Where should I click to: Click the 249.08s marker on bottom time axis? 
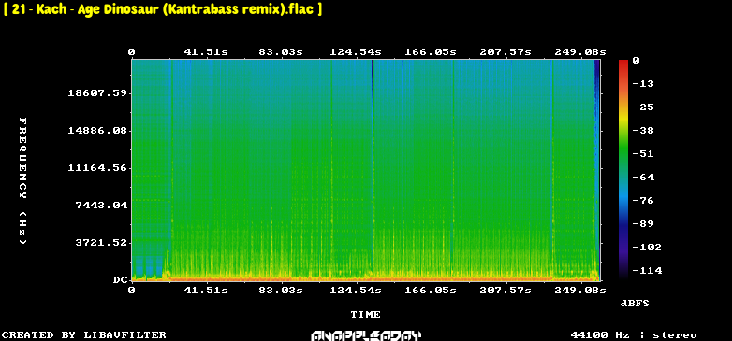coord(580,291)
